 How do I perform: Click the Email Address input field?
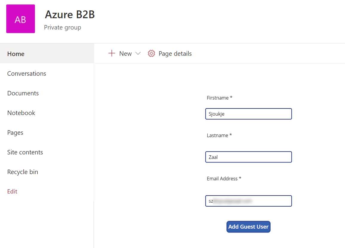[248, 201]
